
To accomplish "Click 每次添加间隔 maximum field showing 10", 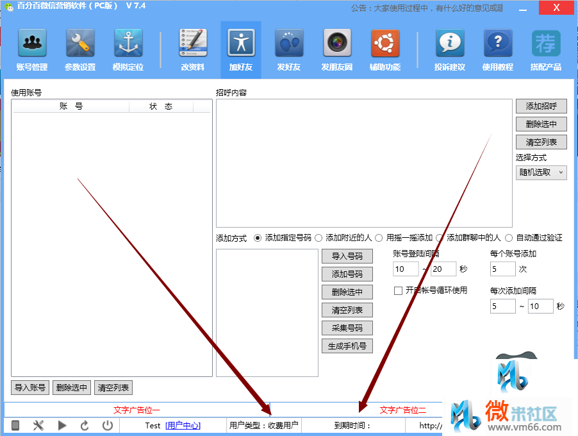I will [541, 306].
